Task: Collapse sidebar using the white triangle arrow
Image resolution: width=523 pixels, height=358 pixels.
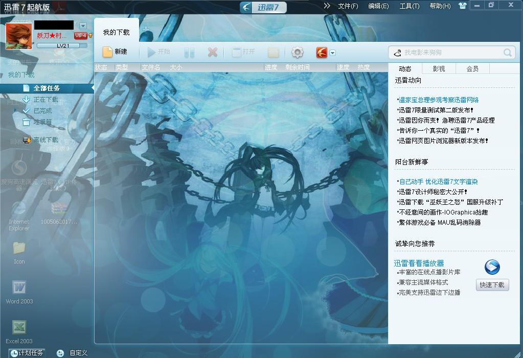Action: coord(93,88)
